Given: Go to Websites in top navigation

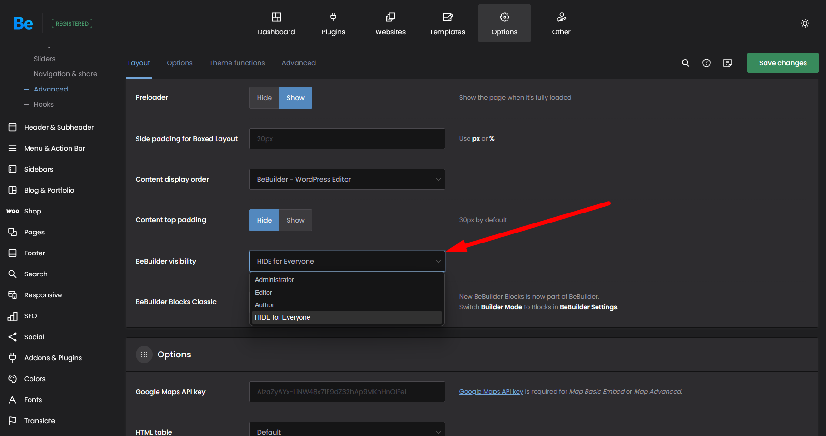Looking at the screenshot, I should pos(390,23).
